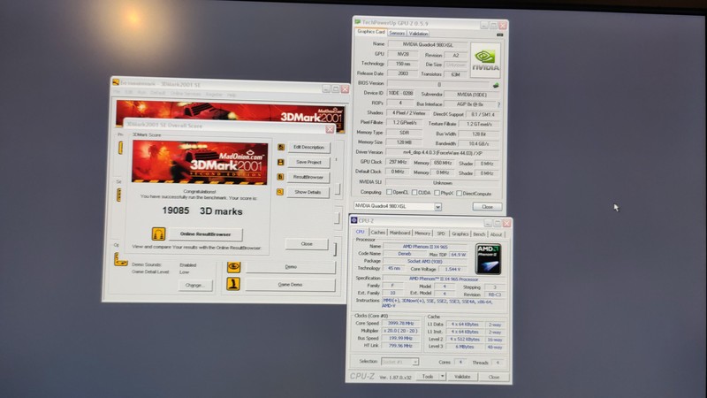Enable the OpenCL checkbox in GPU-Z

click(x=389, y=192)
